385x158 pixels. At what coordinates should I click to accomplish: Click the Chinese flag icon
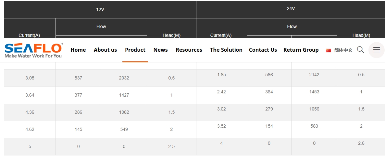coord(329,50)
